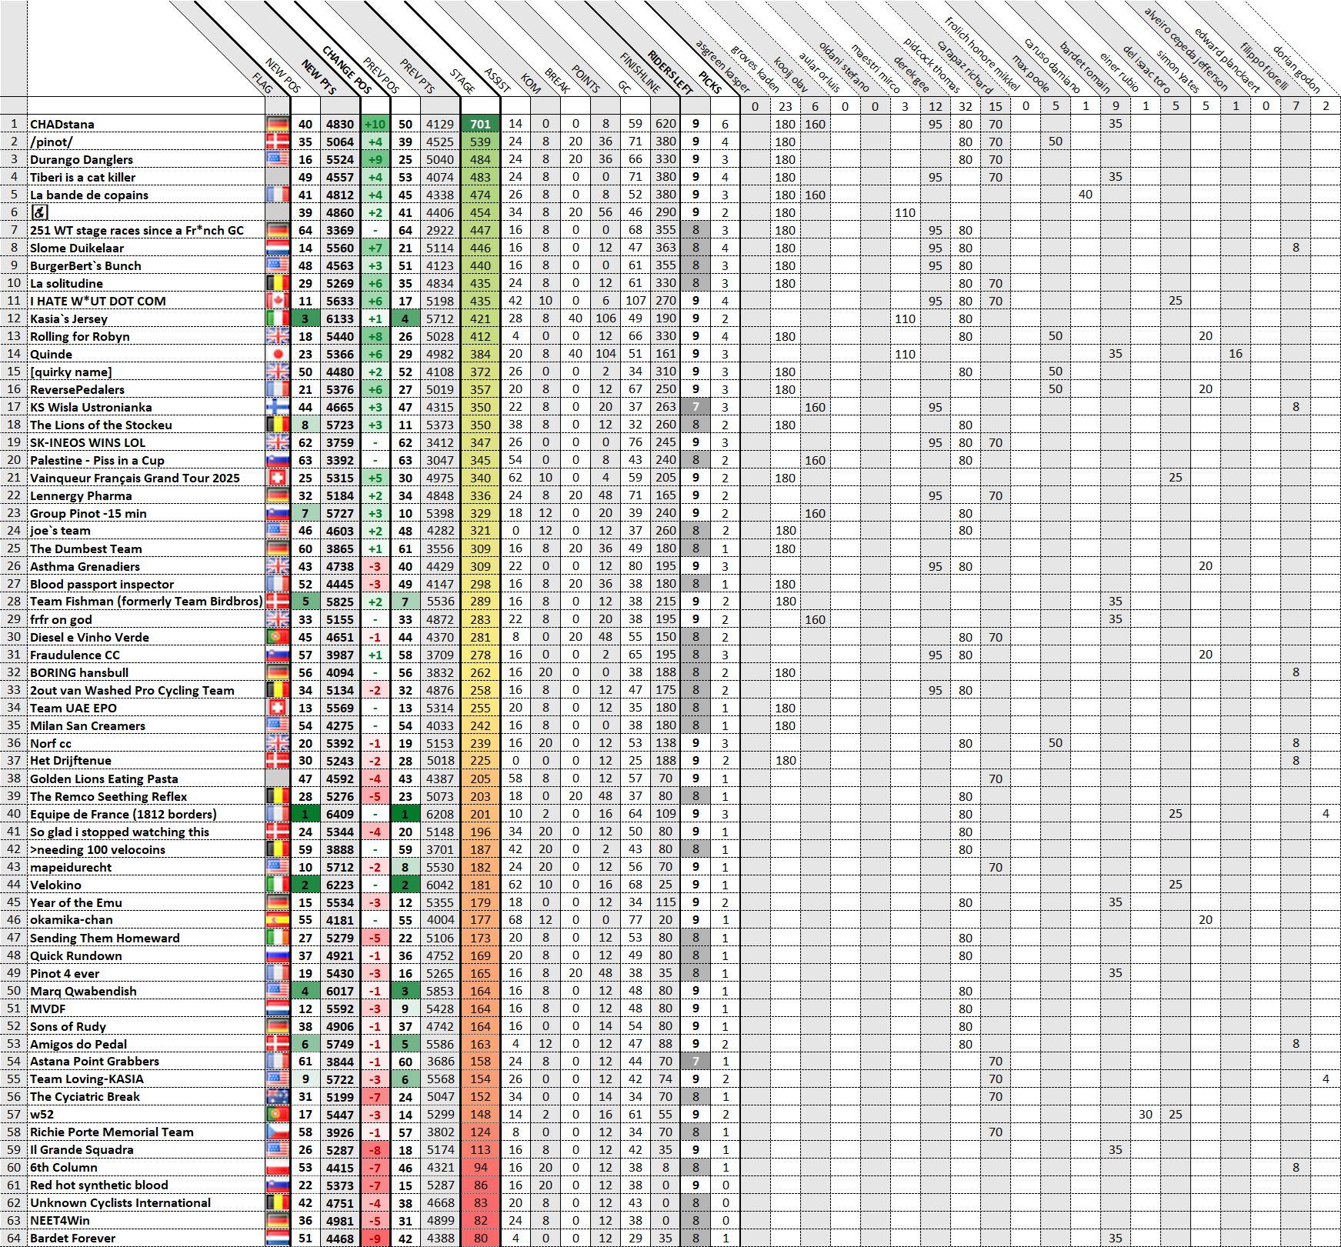This screenshot has height=1247, width=1341.
Task: Click the flag icon beside CHADstana
Action: [277, 124]
